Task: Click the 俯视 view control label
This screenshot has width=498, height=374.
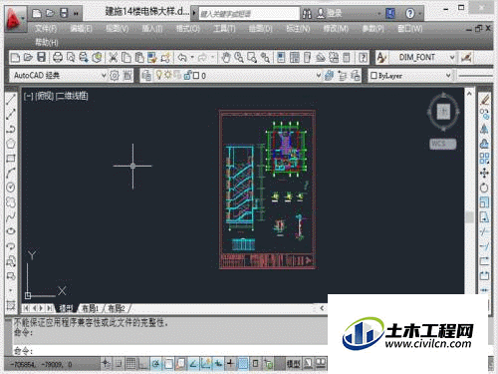Action: 45,96
